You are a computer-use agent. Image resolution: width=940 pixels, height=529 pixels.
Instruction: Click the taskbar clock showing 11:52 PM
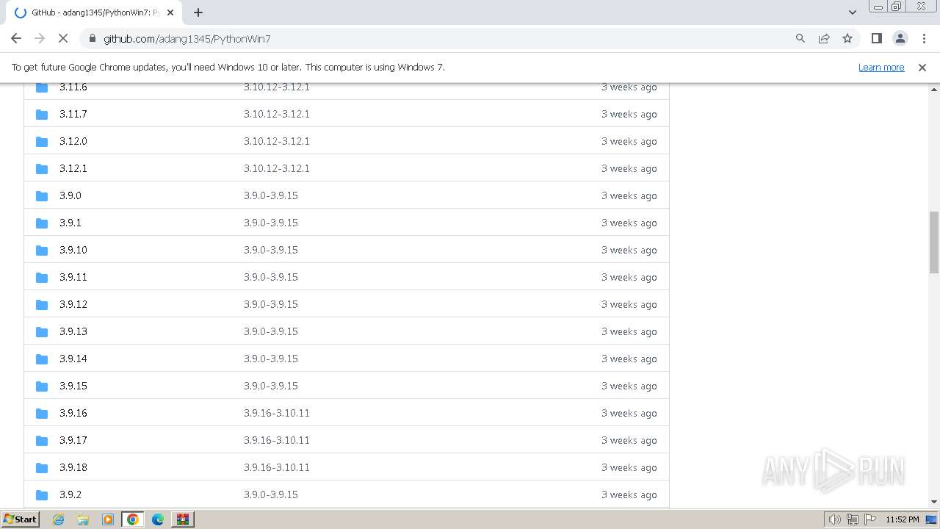click(x=903, y=519)
